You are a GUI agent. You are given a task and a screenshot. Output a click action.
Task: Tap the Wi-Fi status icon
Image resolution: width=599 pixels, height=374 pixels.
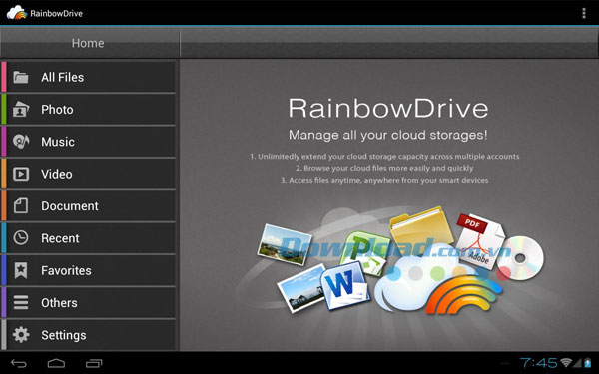coord(566,363)
